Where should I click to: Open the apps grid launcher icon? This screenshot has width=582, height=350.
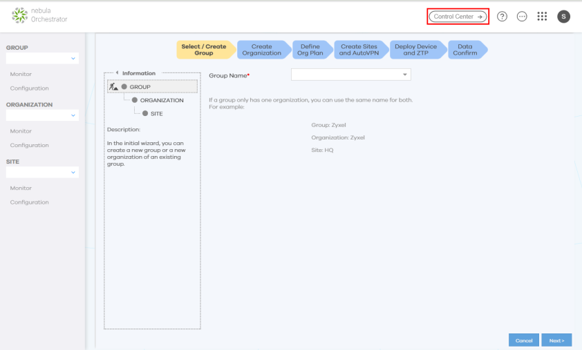543,17
